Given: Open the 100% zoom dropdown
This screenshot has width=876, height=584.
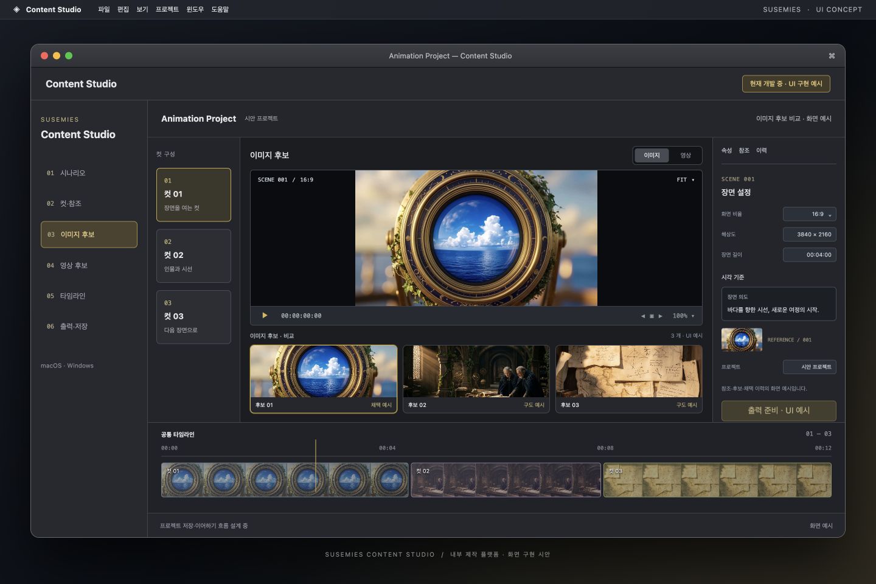Looking at the screenshot, I should click(x=683, y=316).
